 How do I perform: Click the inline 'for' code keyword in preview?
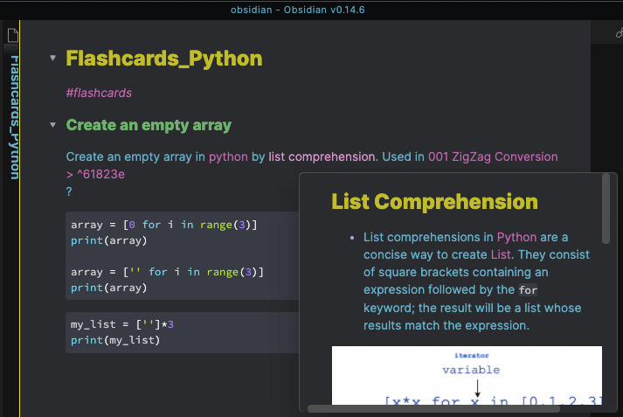[x=528, y=290]
